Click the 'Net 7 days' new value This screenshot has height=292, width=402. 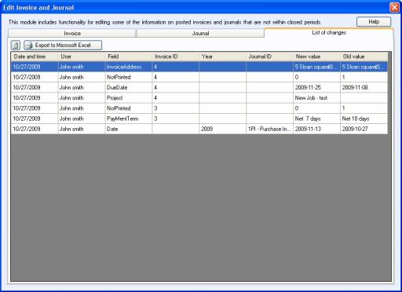tap(317, 119)
